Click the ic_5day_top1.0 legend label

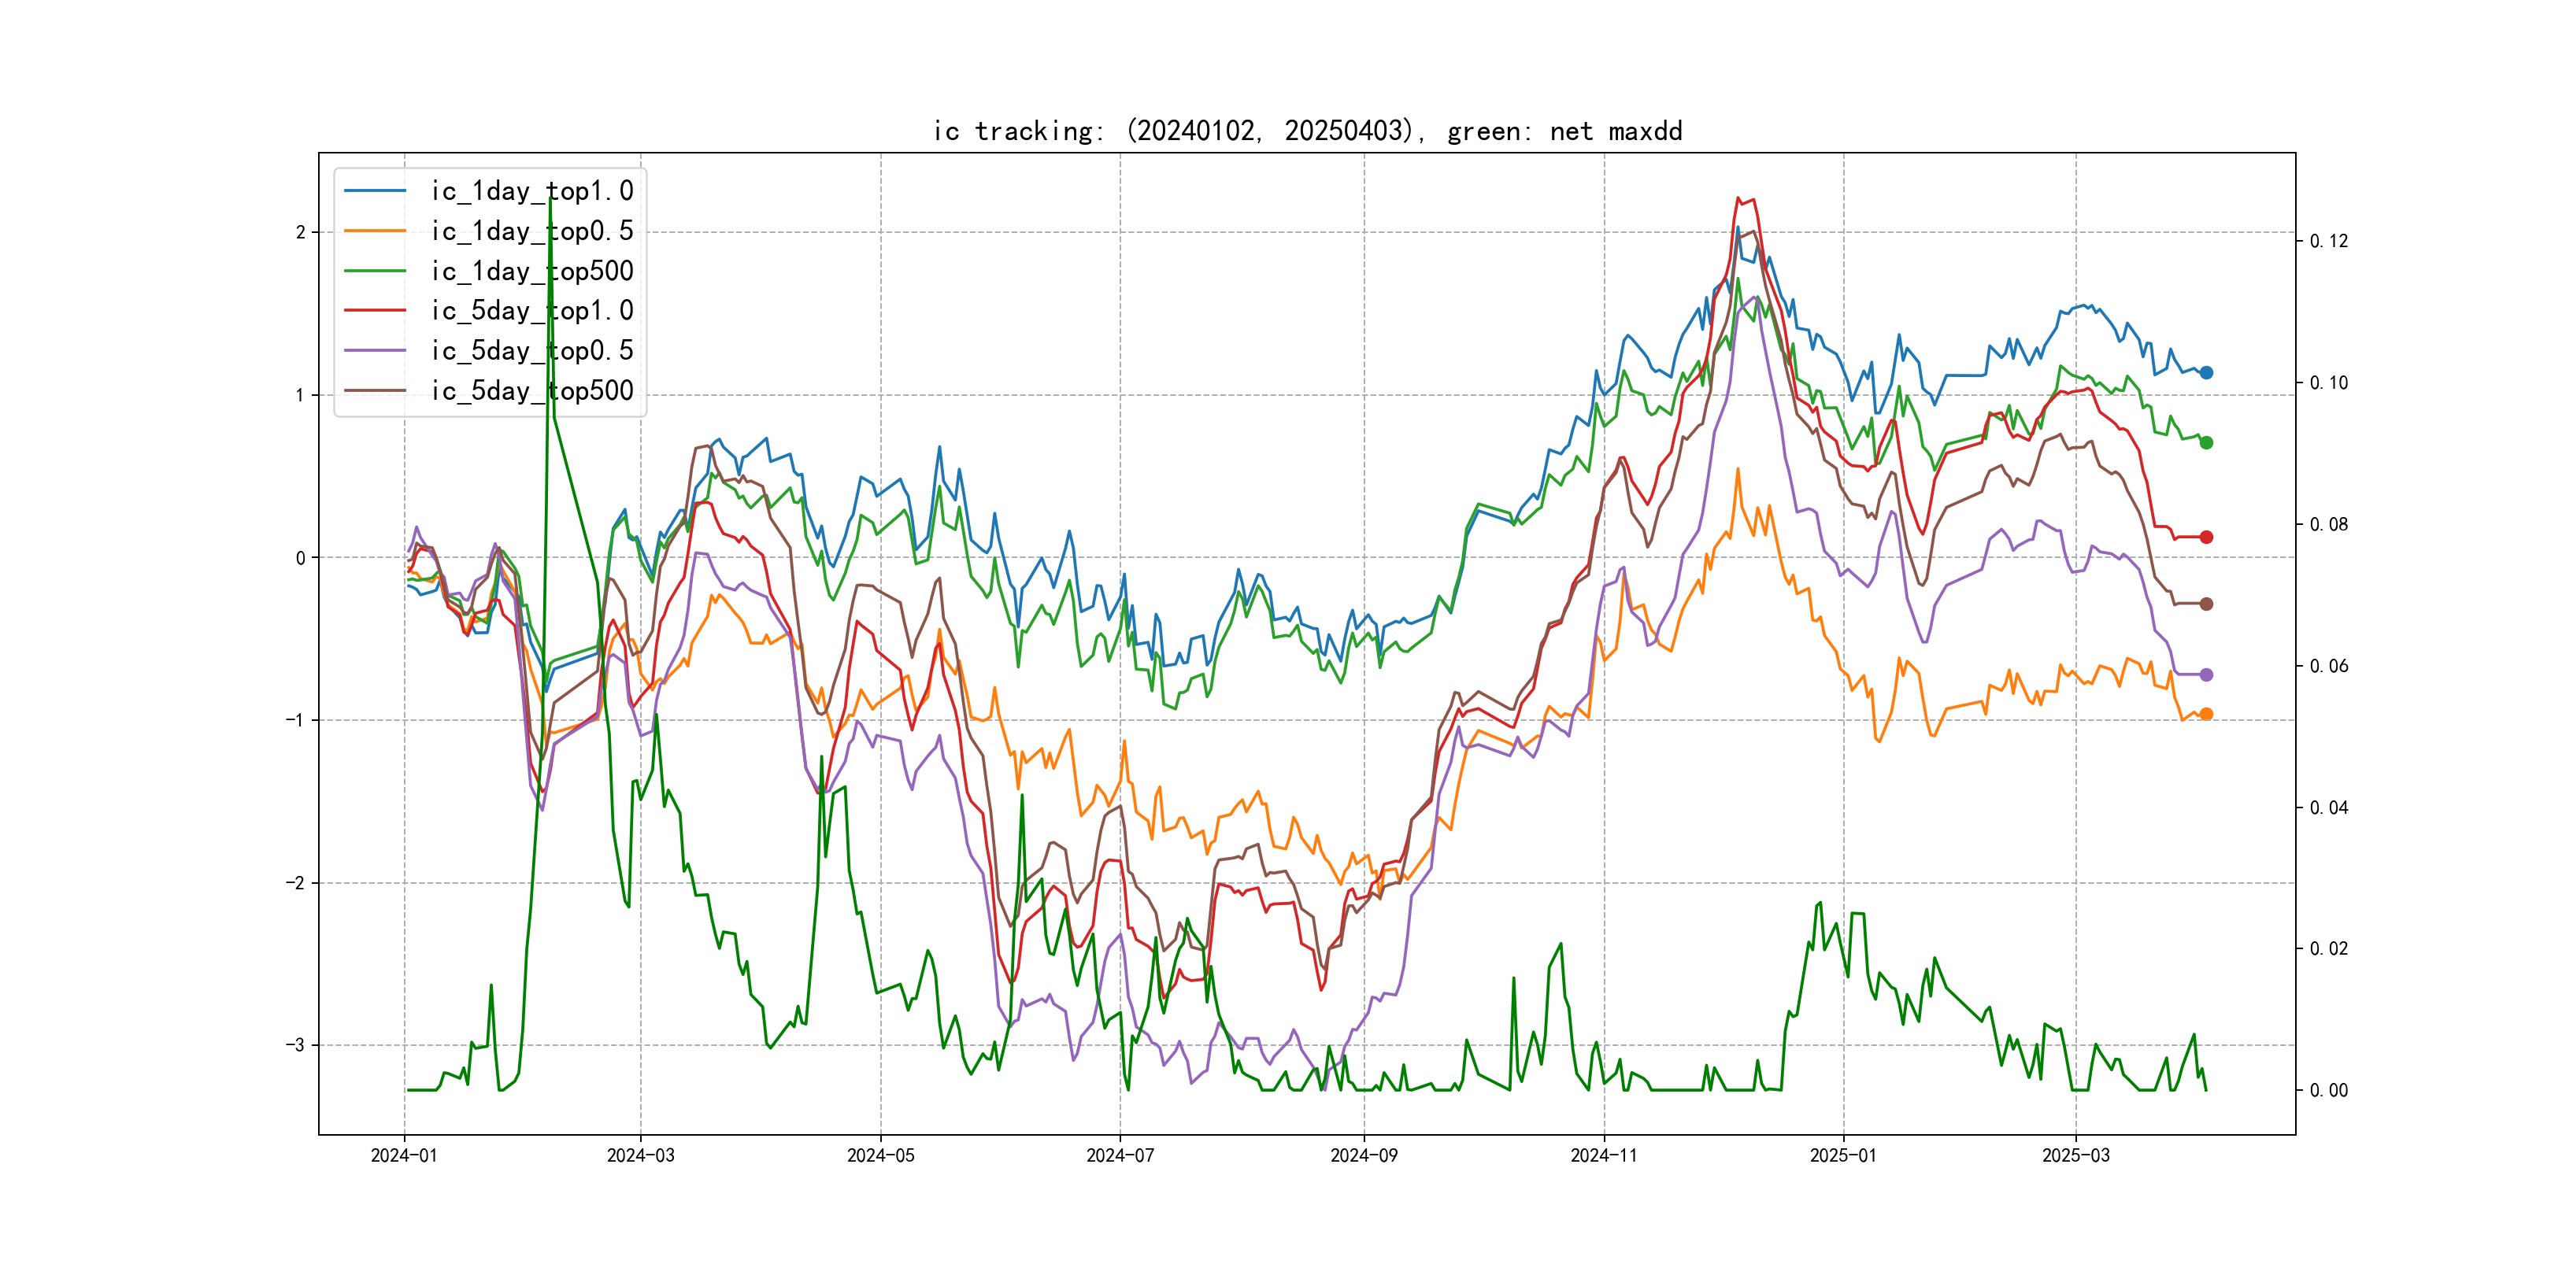[531, 311]
